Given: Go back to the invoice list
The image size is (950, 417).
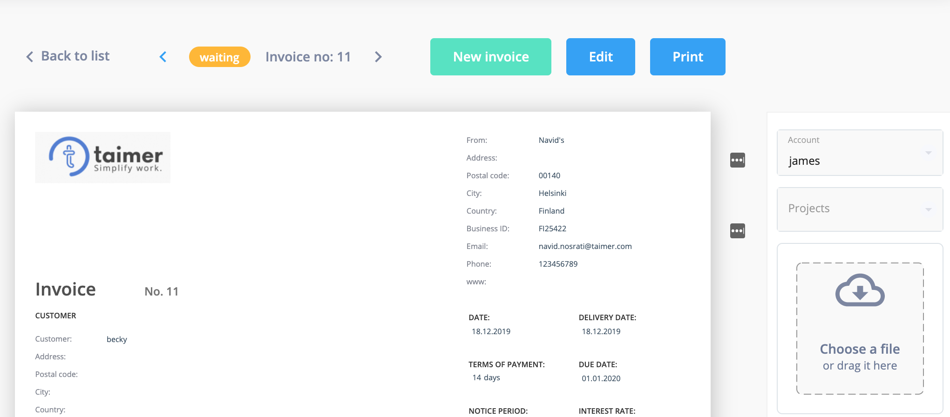Looking at the screenshot, I should 68,56.
